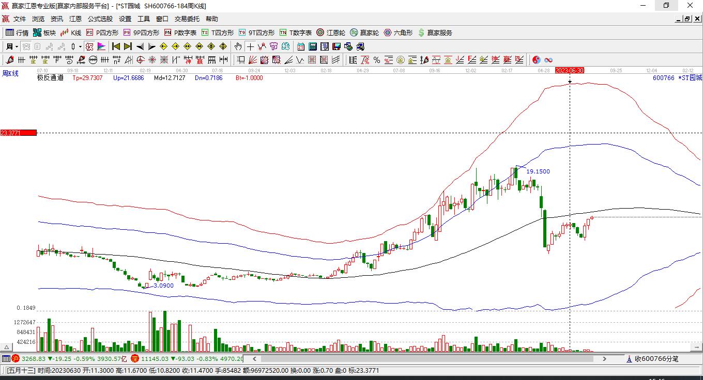This screenshot has height=380, width=703.
Task: Click the red fan lines drawing tool
Action: click(253, 60)
